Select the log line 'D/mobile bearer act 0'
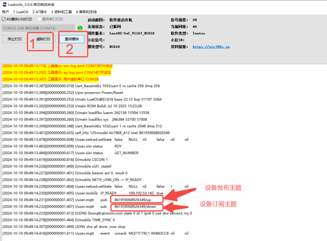This screenshot has height=241, width=327. click(x=65, y=173)
